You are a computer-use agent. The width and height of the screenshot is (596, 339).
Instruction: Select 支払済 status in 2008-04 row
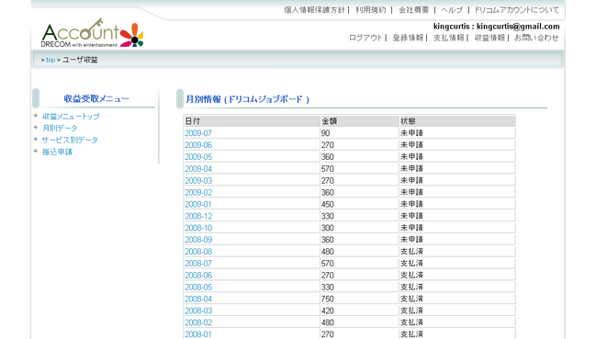point(411,299)
